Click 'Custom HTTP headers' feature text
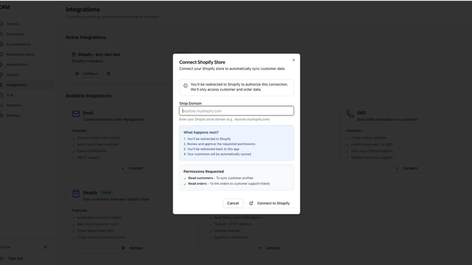 point(232,224)
